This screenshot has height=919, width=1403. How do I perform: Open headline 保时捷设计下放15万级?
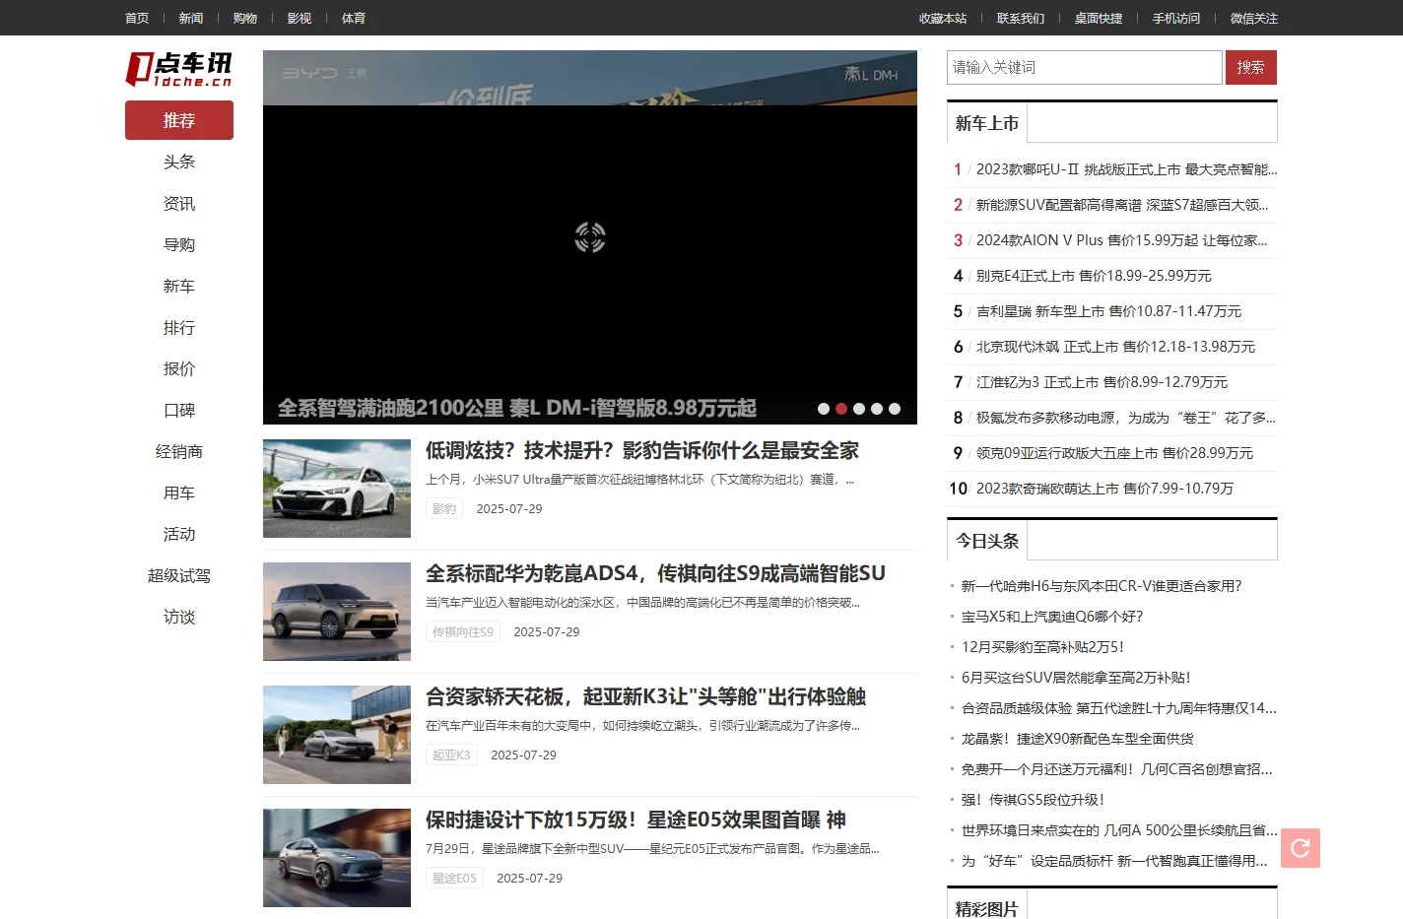pyautogui.click(x=635, y=820)
